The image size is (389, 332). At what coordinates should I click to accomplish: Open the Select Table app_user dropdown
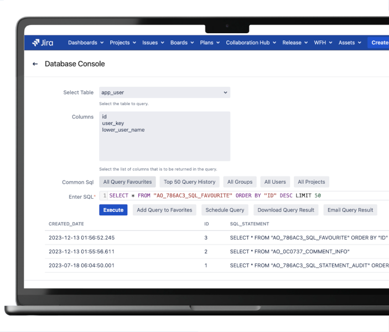pyautogui.click(x=164, y=92)
